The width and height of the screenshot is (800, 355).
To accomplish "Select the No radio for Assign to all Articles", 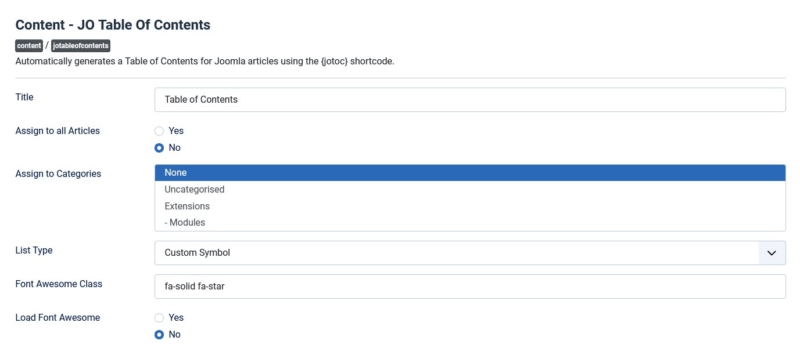I will (159, 147).
